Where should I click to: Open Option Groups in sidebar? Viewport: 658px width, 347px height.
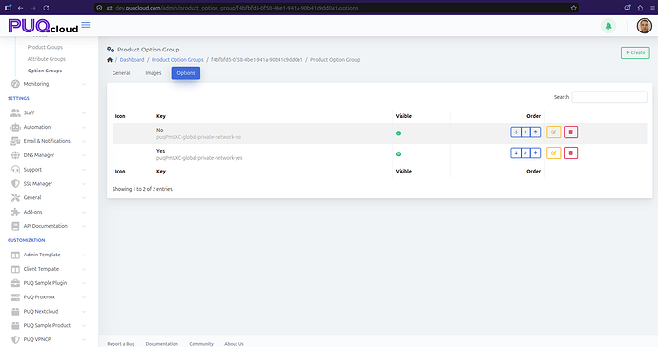pyautogui.click(x=45, y=71)
